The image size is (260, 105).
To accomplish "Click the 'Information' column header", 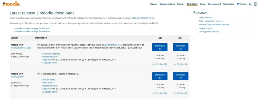I will pos(41,38).
